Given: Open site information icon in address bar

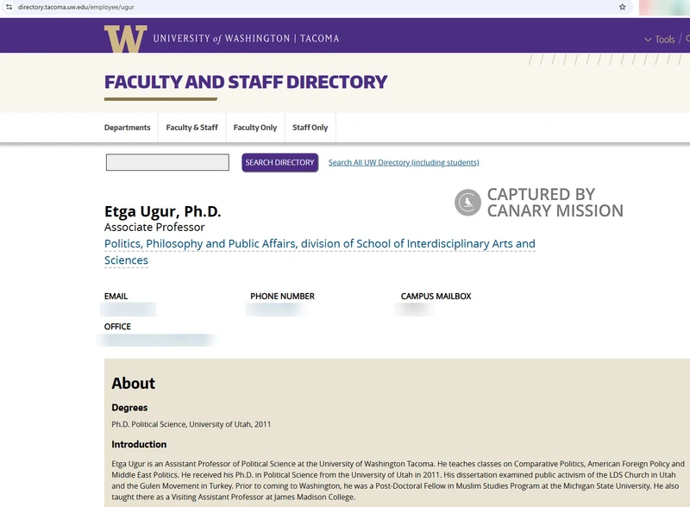Looking at the screenshot, I should (x=9, y=7).
